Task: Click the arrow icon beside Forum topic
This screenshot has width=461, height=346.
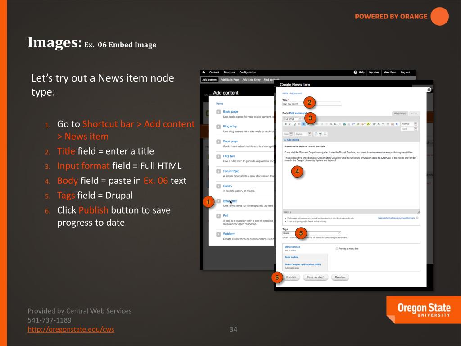Action: click(x=218, y=171)
